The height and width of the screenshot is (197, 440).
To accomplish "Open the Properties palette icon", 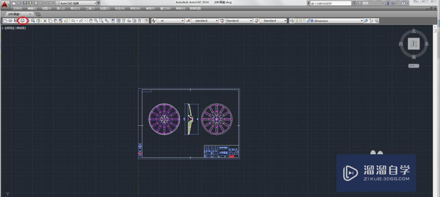I will 113,21.
